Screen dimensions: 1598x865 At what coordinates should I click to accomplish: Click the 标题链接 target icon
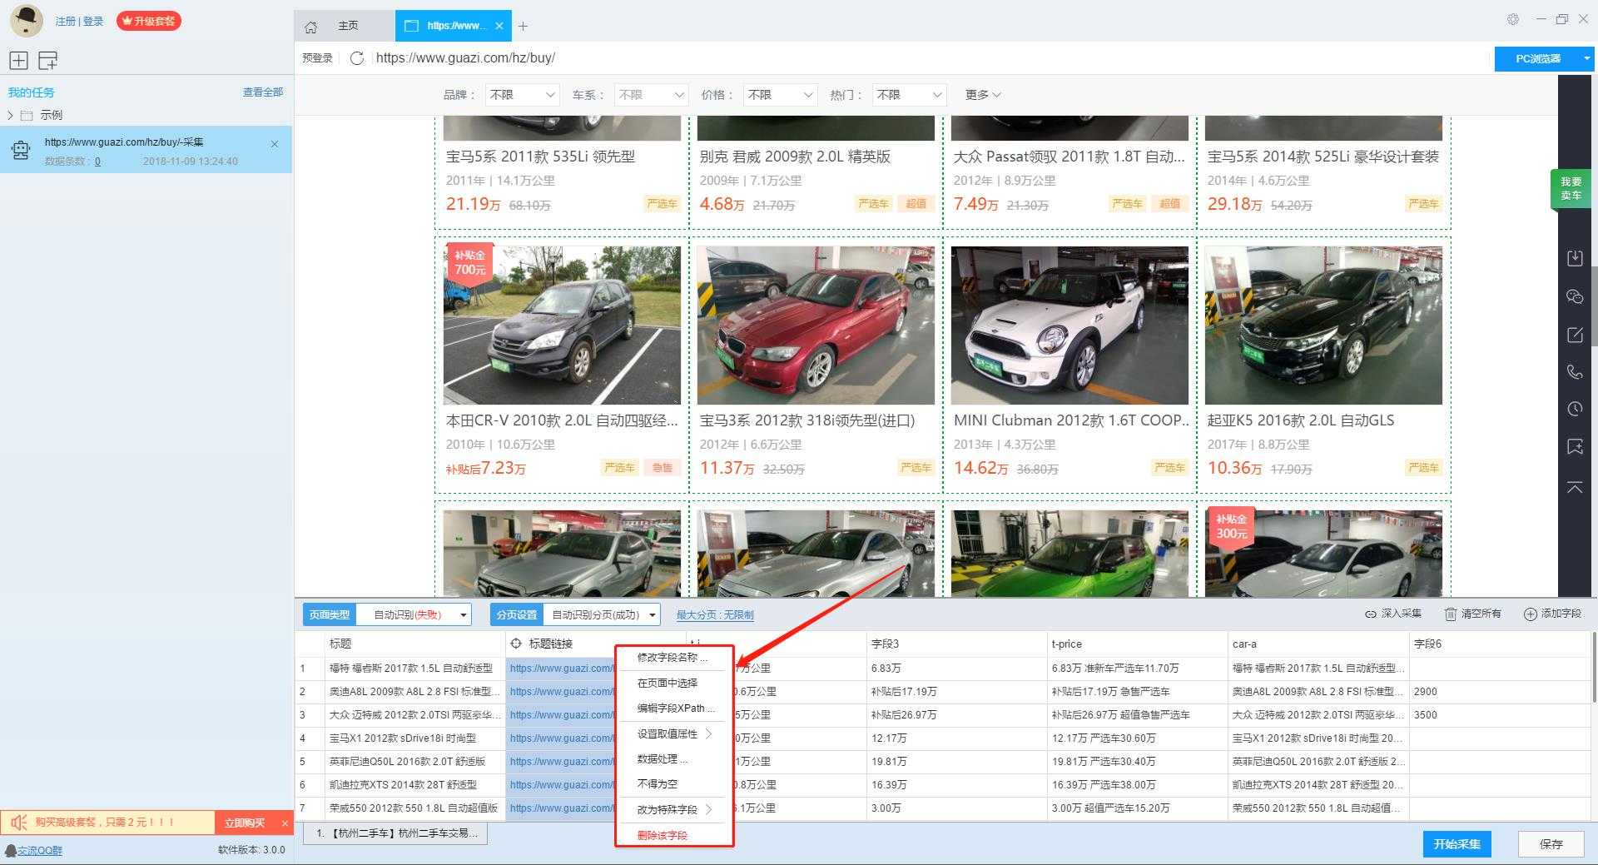click(516, 644)
